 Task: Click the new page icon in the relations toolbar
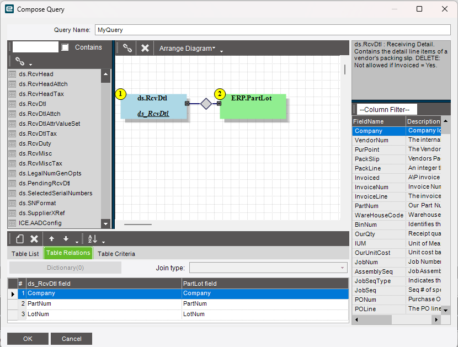tap(20, 239)
